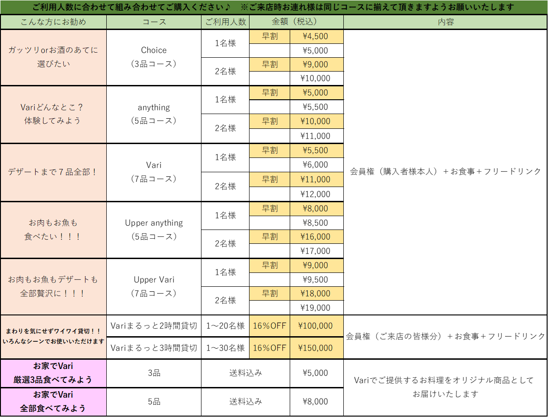
Task: Click the ¥4,500 early-bird price
Action: click(316, 36)
